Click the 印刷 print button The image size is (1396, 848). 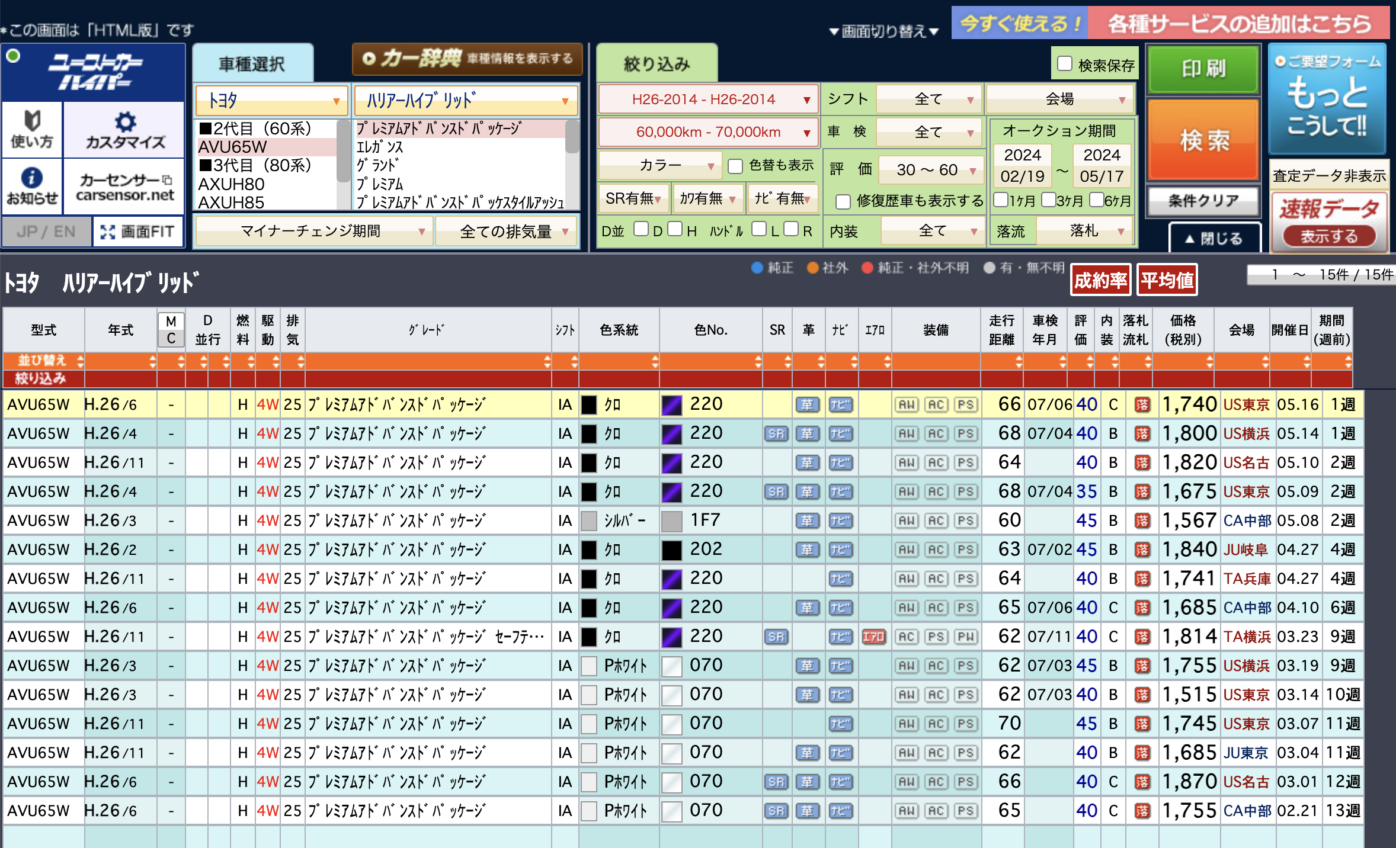click(1203, 69)
